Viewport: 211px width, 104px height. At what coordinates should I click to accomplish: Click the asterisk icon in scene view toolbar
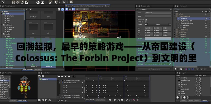point(67,9)
